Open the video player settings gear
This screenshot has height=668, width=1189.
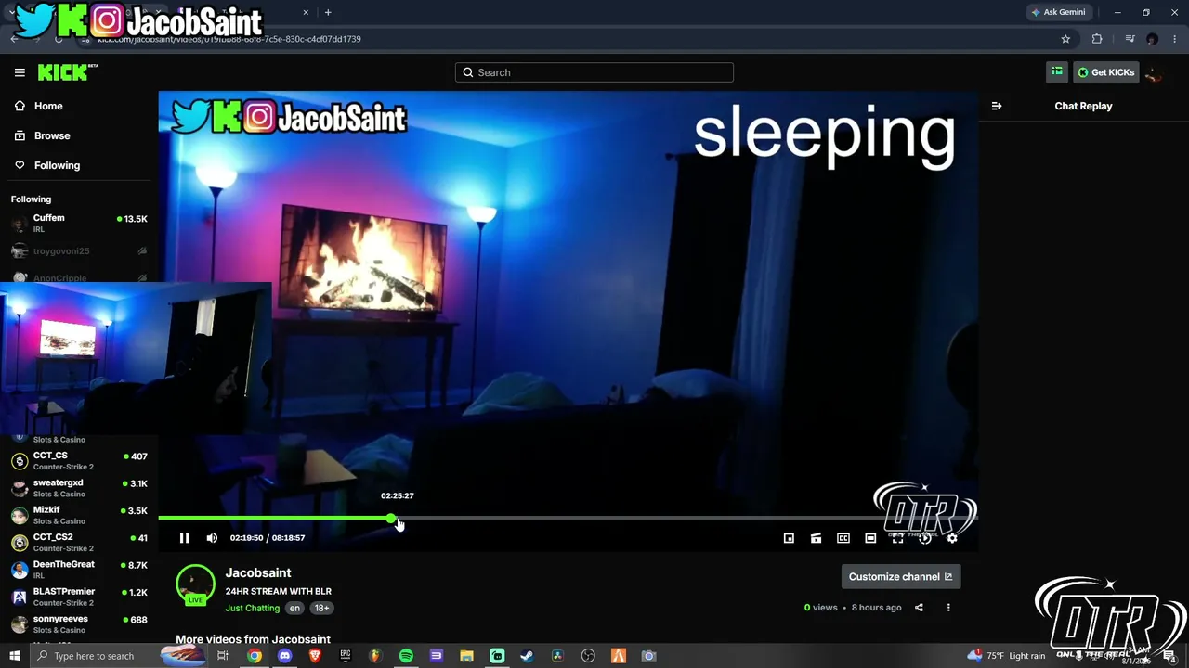click(x=952, y=538)
